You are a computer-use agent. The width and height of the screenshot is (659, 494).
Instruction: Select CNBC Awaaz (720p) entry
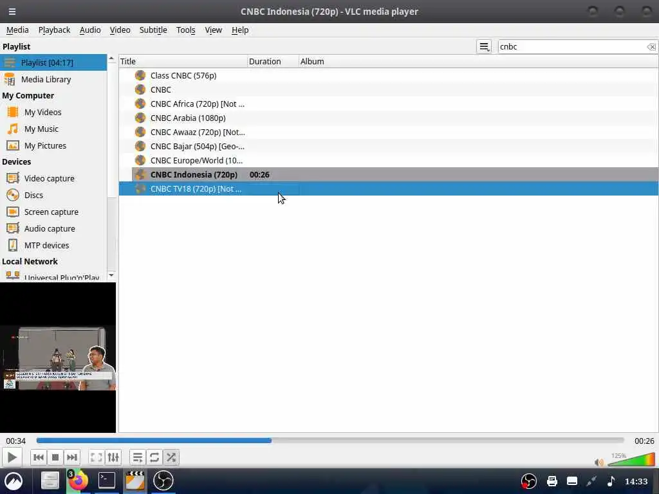pyautogui.click(x=388, y=133)
